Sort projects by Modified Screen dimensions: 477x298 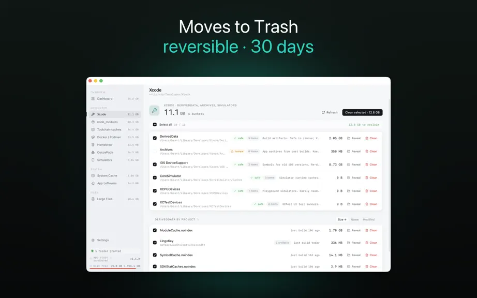click(369, 219)
